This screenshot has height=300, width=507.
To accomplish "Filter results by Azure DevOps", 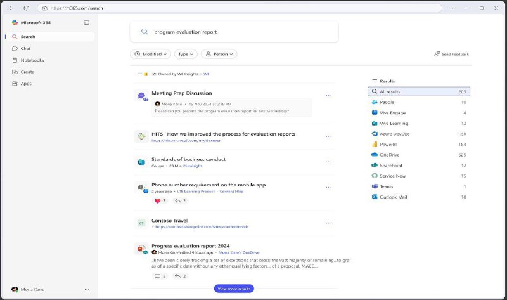I will click(x=419, y=134).
